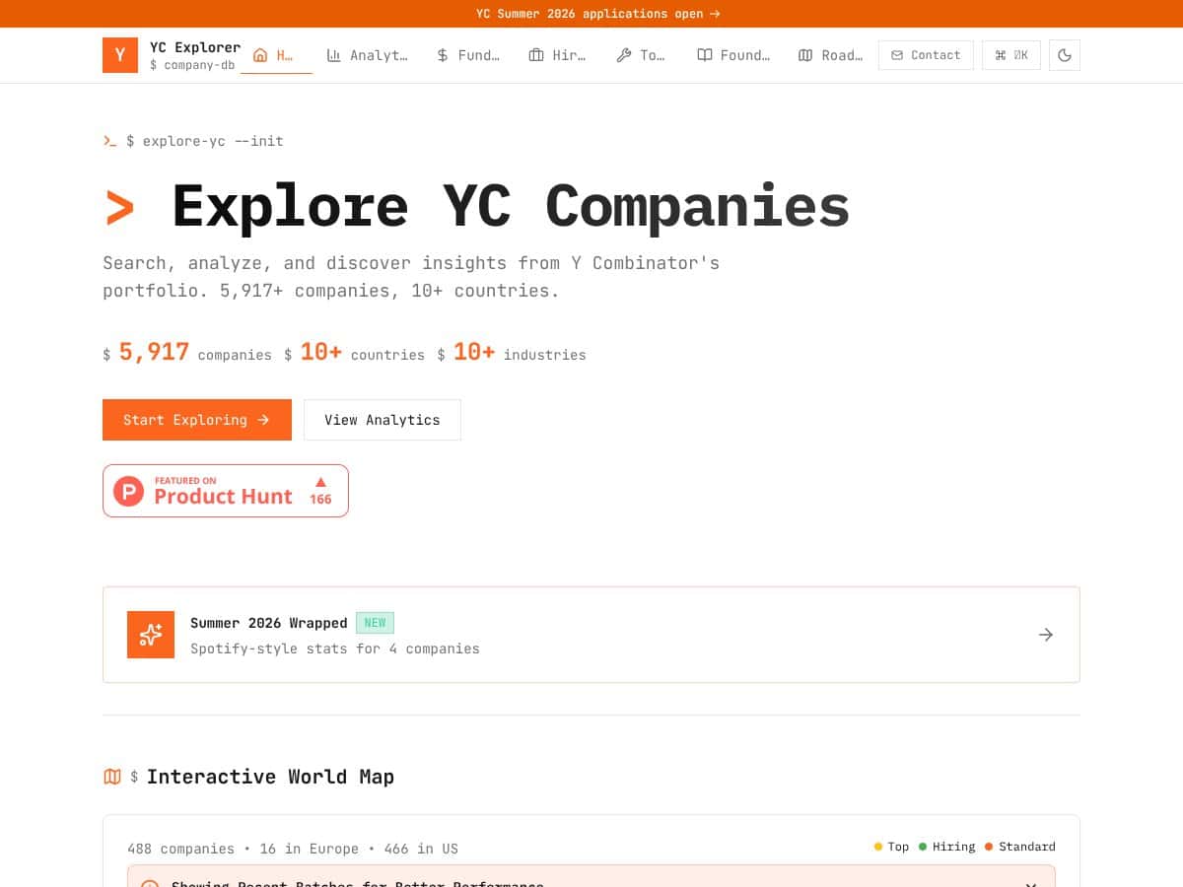Viewport: 1183px width, 887px height.
Task: Click the '10+' industries stat
Action: point(474,352)
